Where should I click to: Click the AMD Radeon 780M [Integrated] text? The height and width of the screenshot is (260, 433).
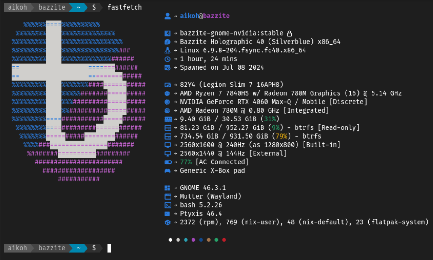pyautogui.click(x=255, y=110)
